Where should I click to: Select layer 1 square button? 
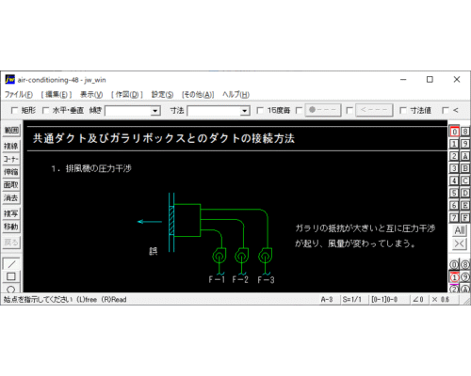(x=454, y=144)
